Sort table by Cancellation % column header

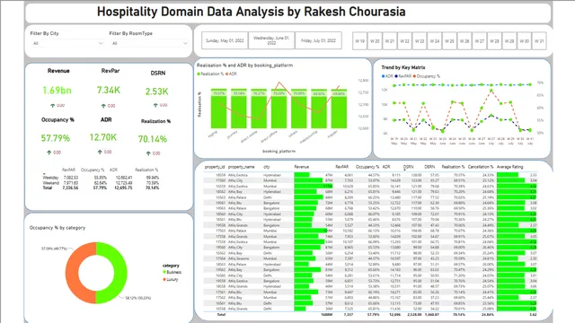click(481, 167)
